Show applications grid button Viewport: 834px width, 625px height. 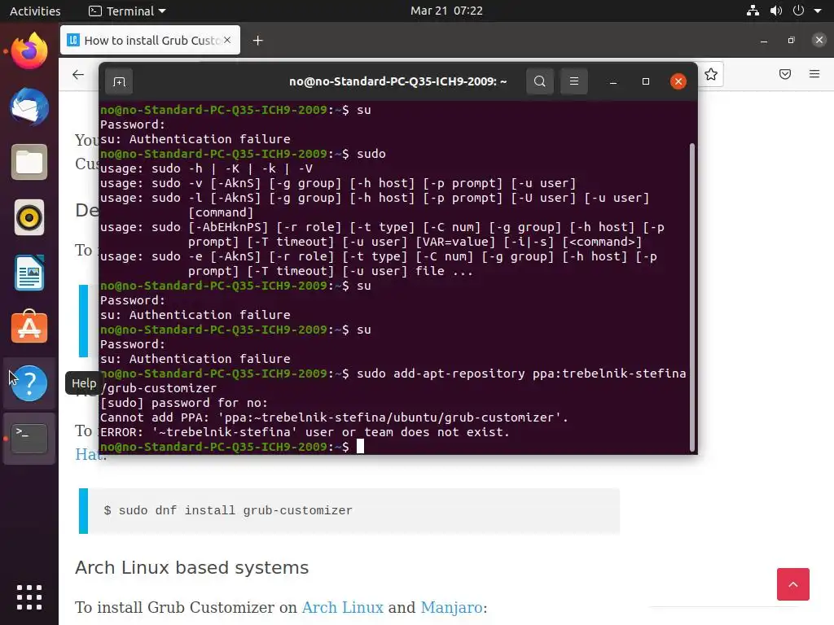(x=29, y=597)
